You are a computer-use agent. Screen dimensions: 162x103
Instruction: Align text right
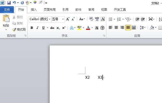122,28
